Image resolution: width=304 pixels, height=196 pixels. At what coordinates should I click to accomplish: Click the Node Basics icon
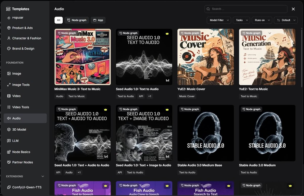pyautogui.click(x=9, y=152)
